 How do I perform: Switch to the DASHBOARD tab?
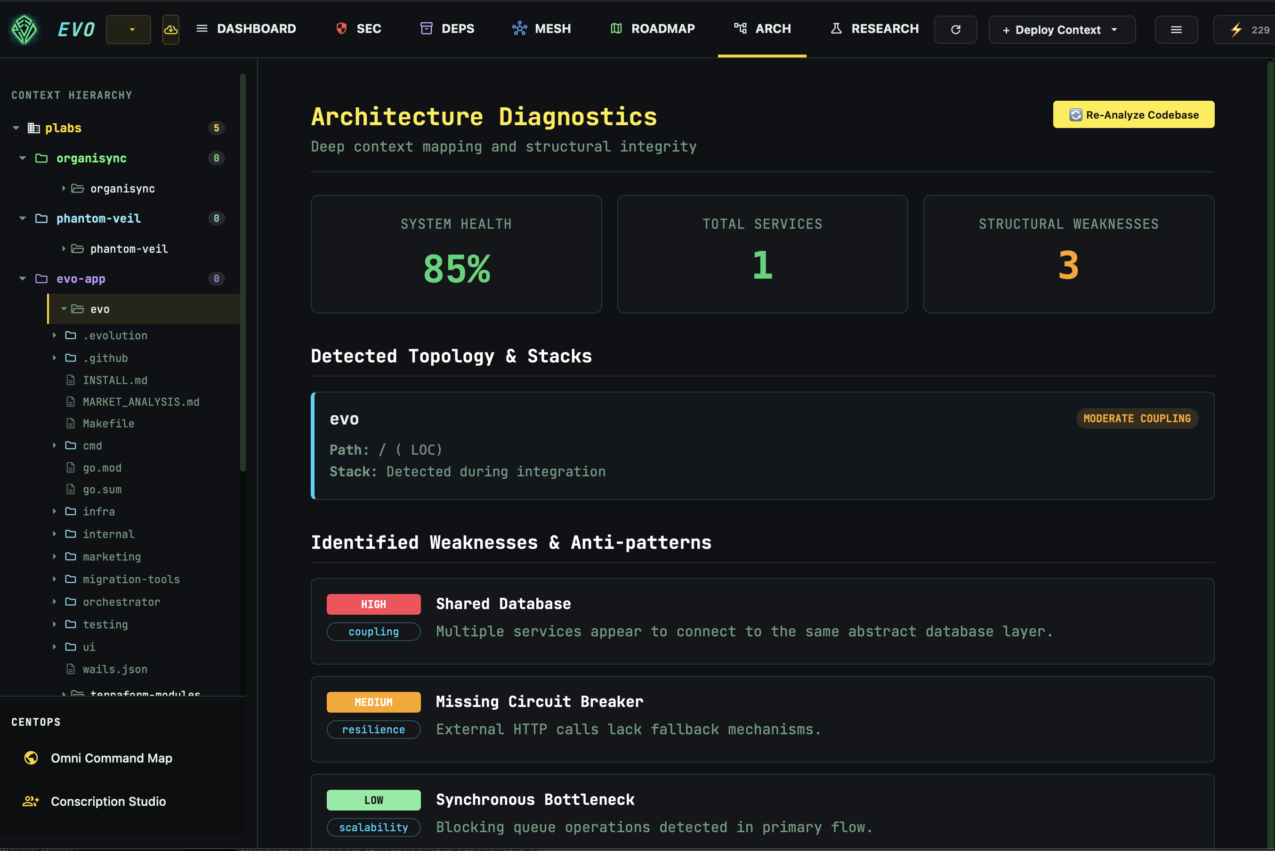(246, 28)
